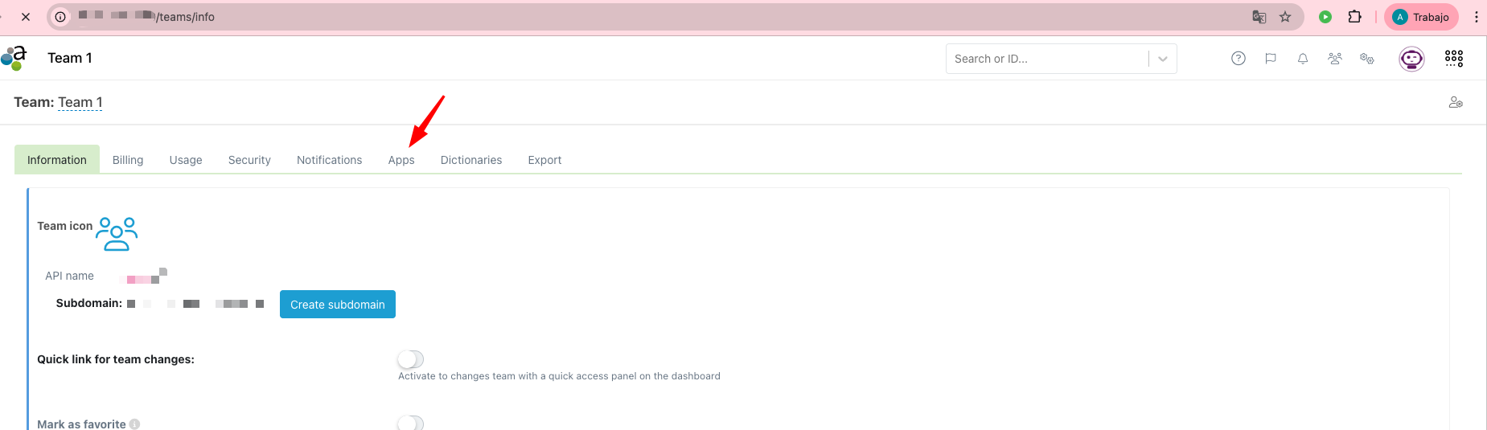Open the apps grid menu icon
The width and height of the screenshot is (1487, 430).
pos(1454,59)
